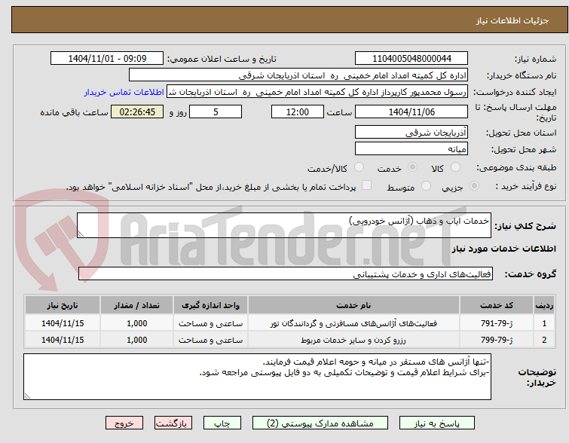The image size is (569, 443).
Task: Click the 'واحد اندازه گیری' column header
Action: [x=210, y=305]
